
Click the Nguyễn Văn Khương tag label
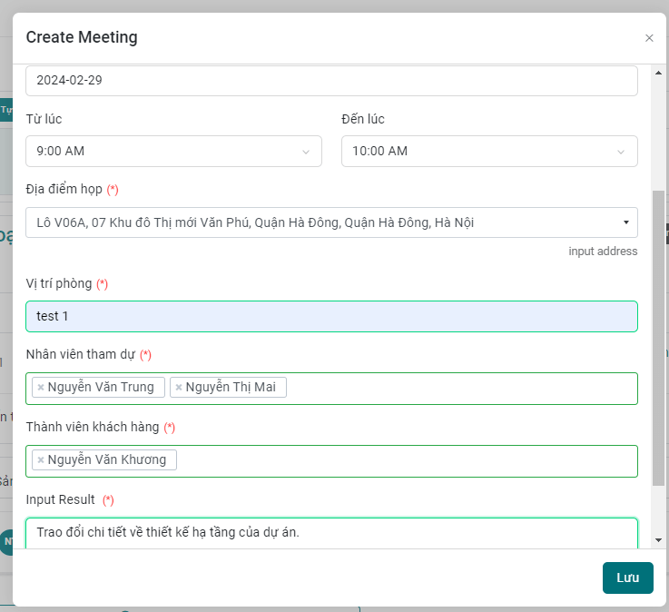(107, 460)
